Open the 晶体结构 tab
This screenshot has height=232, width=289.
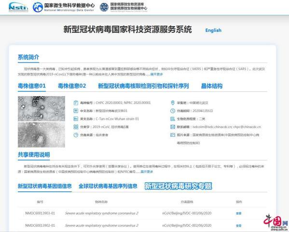click(x=212, y=86)
